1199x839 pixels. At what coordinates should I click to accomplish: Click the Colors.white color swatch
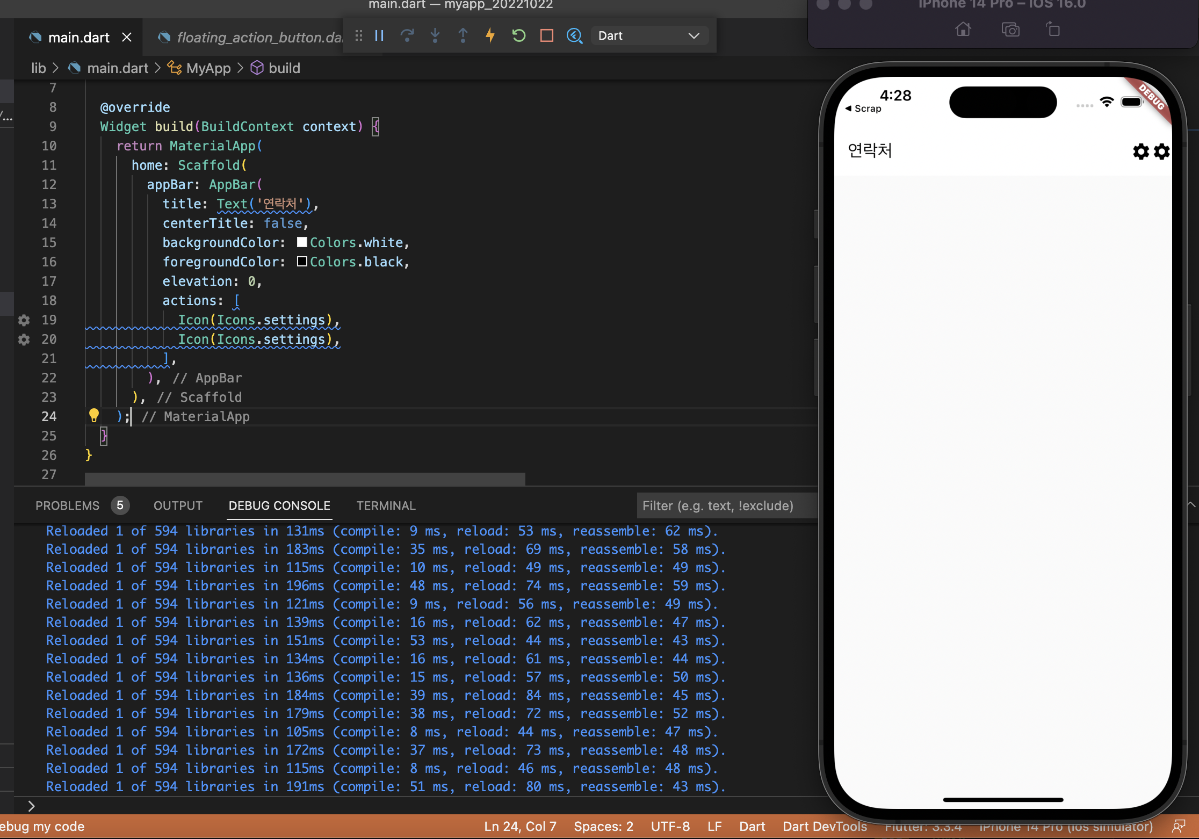click(x=302, y=242)
